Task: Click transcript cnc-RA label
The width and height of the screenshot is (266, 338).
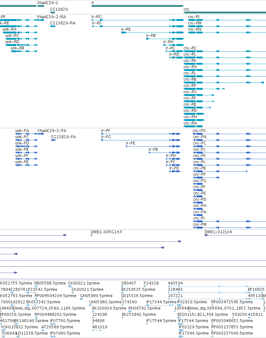Action: pyautogui.click(x=190, y=123)
